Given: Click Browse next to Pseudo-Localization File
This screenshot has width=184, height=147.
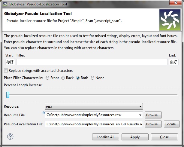Looking at the screenshot, I should point(153,124).
